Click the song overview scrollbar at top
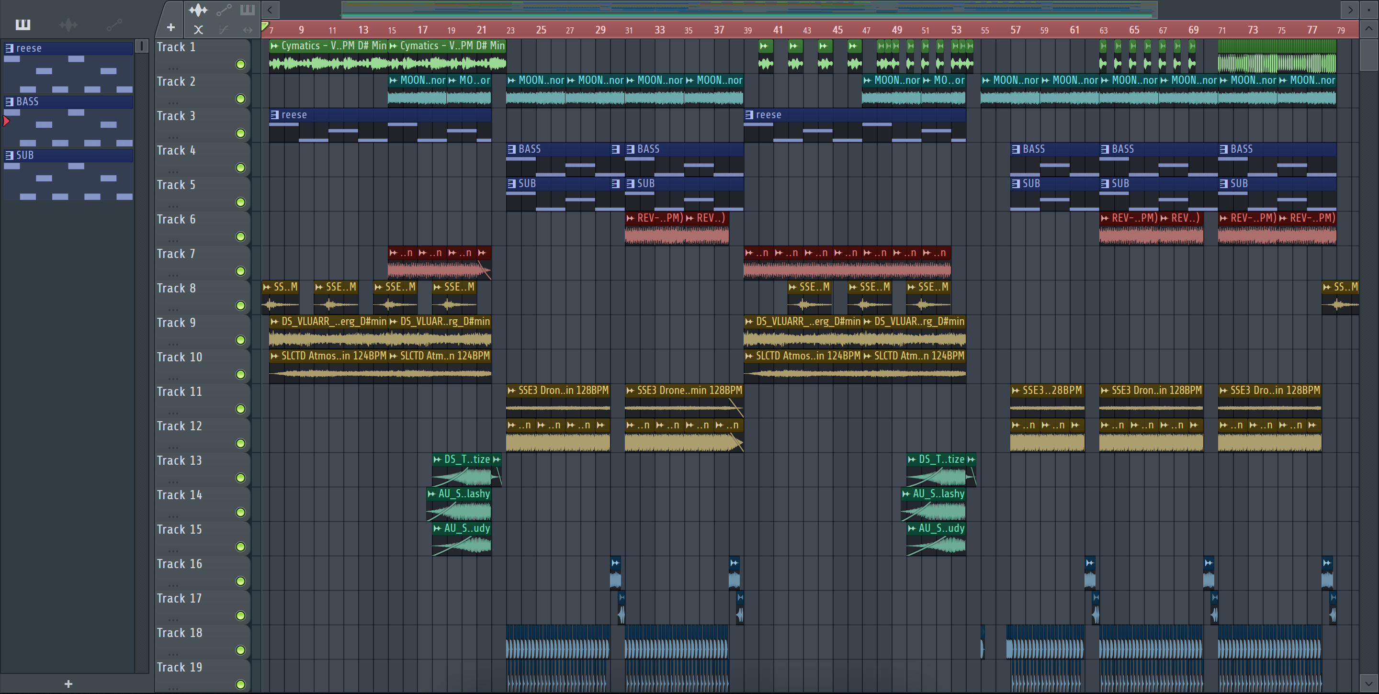 [x=749, y=10]
